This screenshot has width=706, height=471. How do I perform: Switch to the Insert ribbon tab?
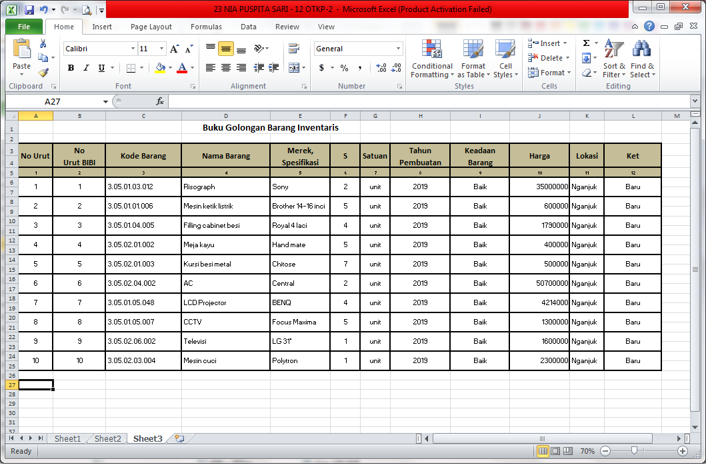click(x=102, y=27)
